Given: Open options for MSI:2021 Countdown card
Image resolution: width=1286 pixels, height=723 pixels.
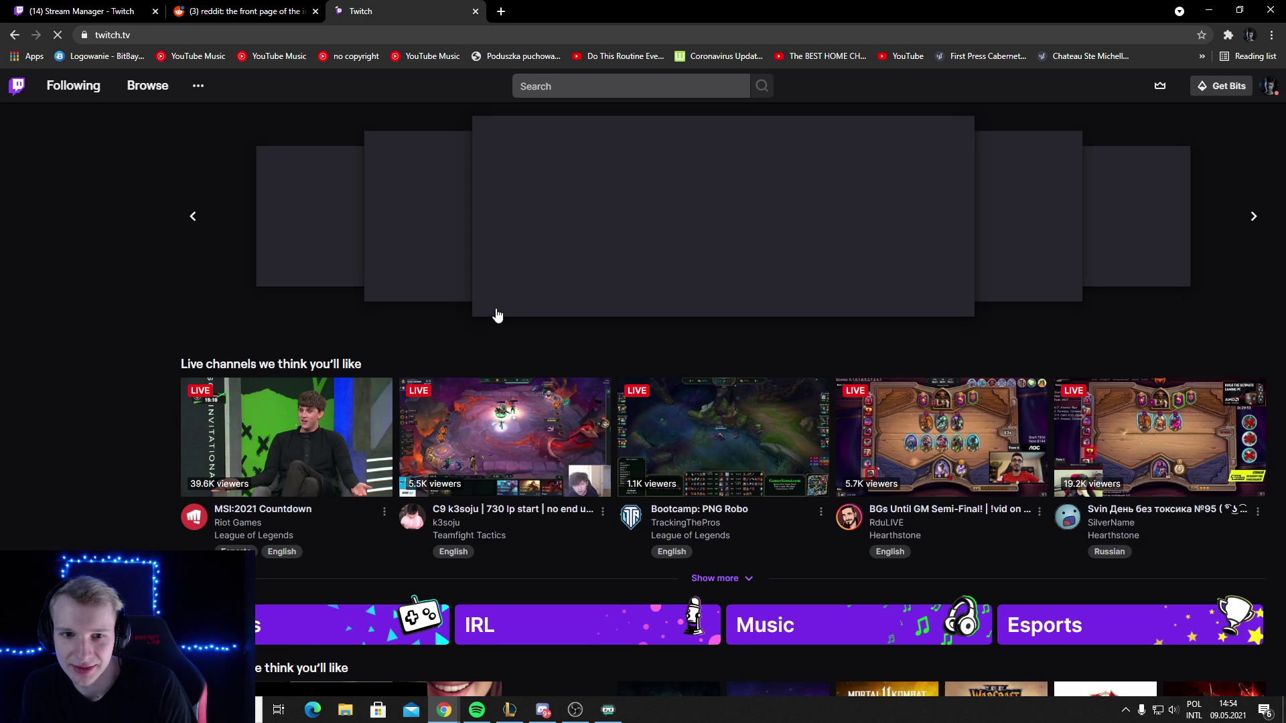Looking at the screenshot, I should (x=384, y=511).
